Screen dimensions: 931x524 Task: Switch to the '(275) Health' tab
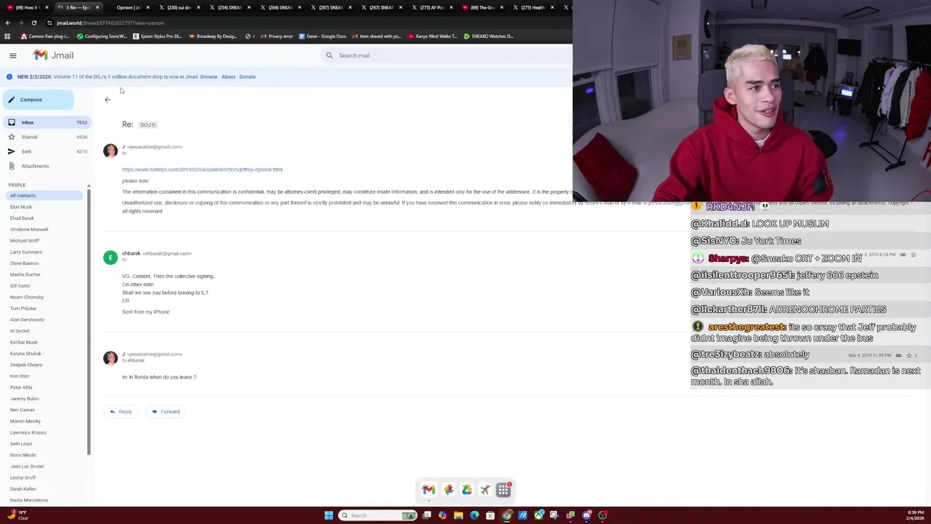pyautogui.click(x=532, y=7)
